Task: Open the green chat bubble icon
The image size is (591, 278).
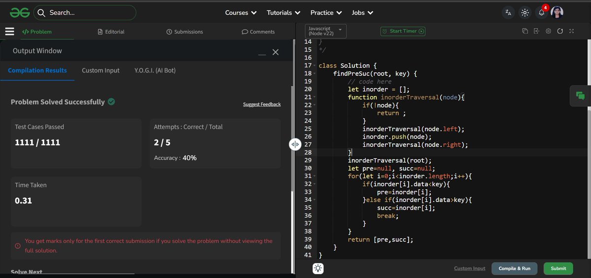Action: pyautogui.click(x=581, y=96)
